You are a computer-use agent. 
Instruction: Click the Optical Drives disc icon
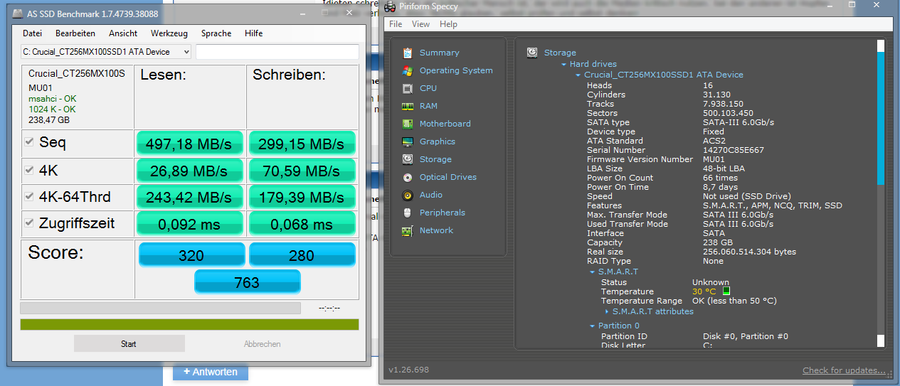point(408,177)
